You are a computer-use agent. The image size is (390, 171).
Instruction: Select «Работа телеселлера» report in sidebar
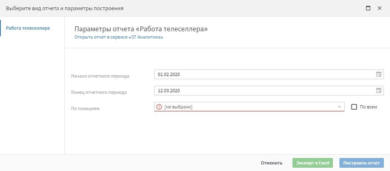28,28
